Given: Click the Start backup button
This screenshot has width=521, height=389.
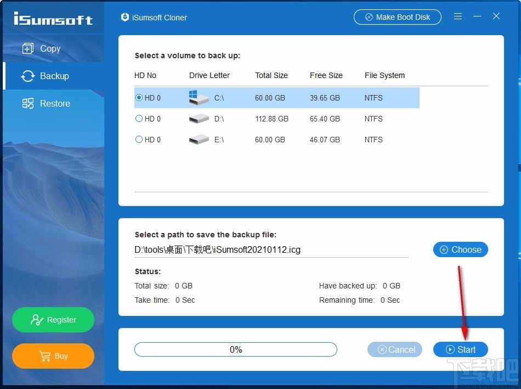Looking at the screenshot, I should [461, 349].
